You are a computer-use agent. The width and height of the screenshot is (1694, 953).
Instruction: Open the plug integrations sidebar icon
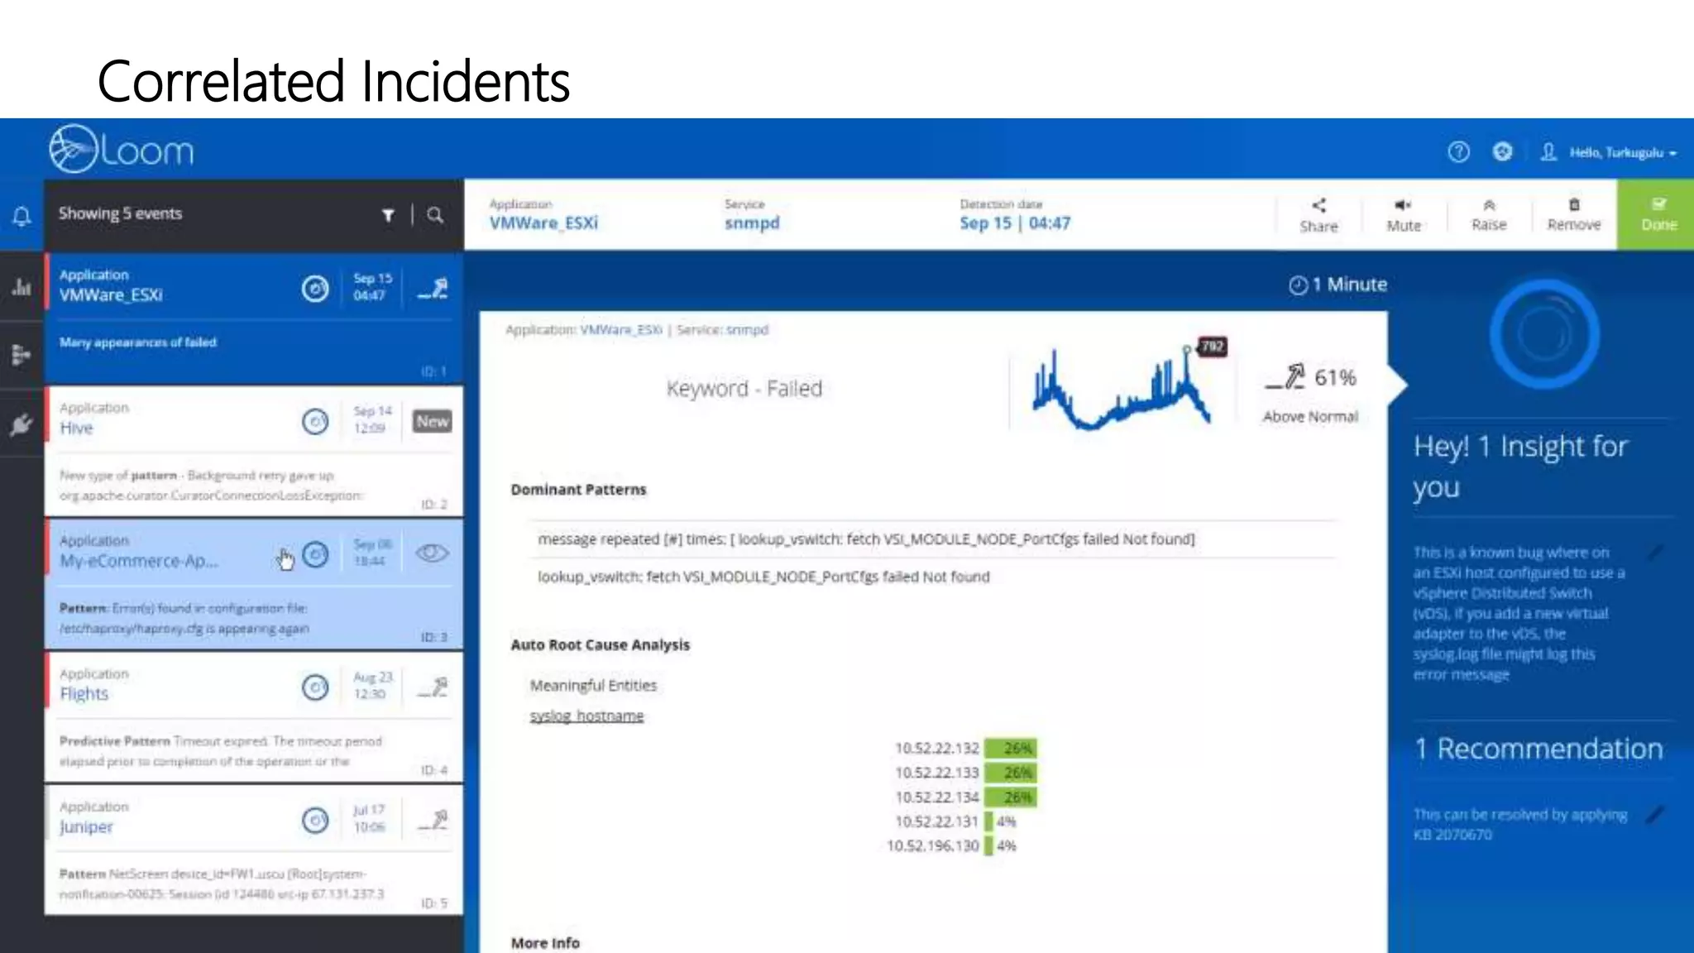[x=22, y=424]
